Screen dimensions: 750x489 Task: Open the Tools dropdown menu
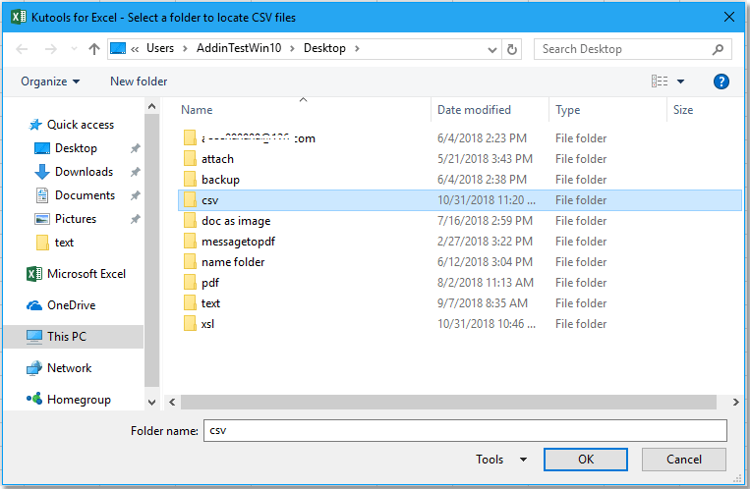(x=500, y=459)
